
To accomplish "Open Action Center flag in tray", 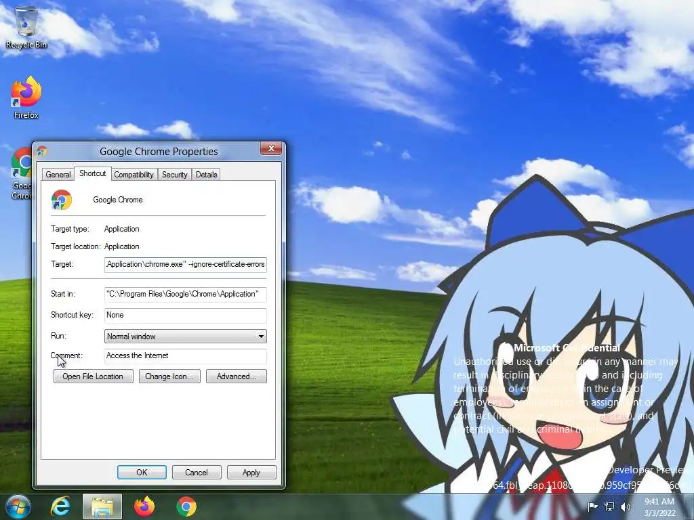I will (x=592, y=506).
